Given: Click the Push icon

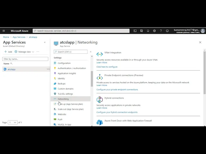Looking at the screenshot, I should tap(55, 119).
